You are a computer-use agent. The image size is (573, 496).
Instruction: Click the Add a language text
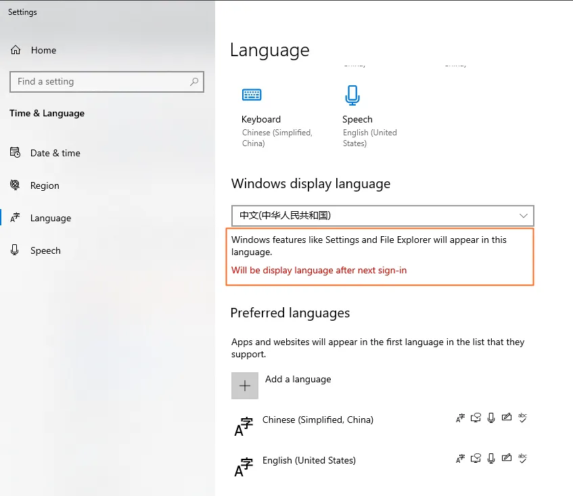[298, 379]
